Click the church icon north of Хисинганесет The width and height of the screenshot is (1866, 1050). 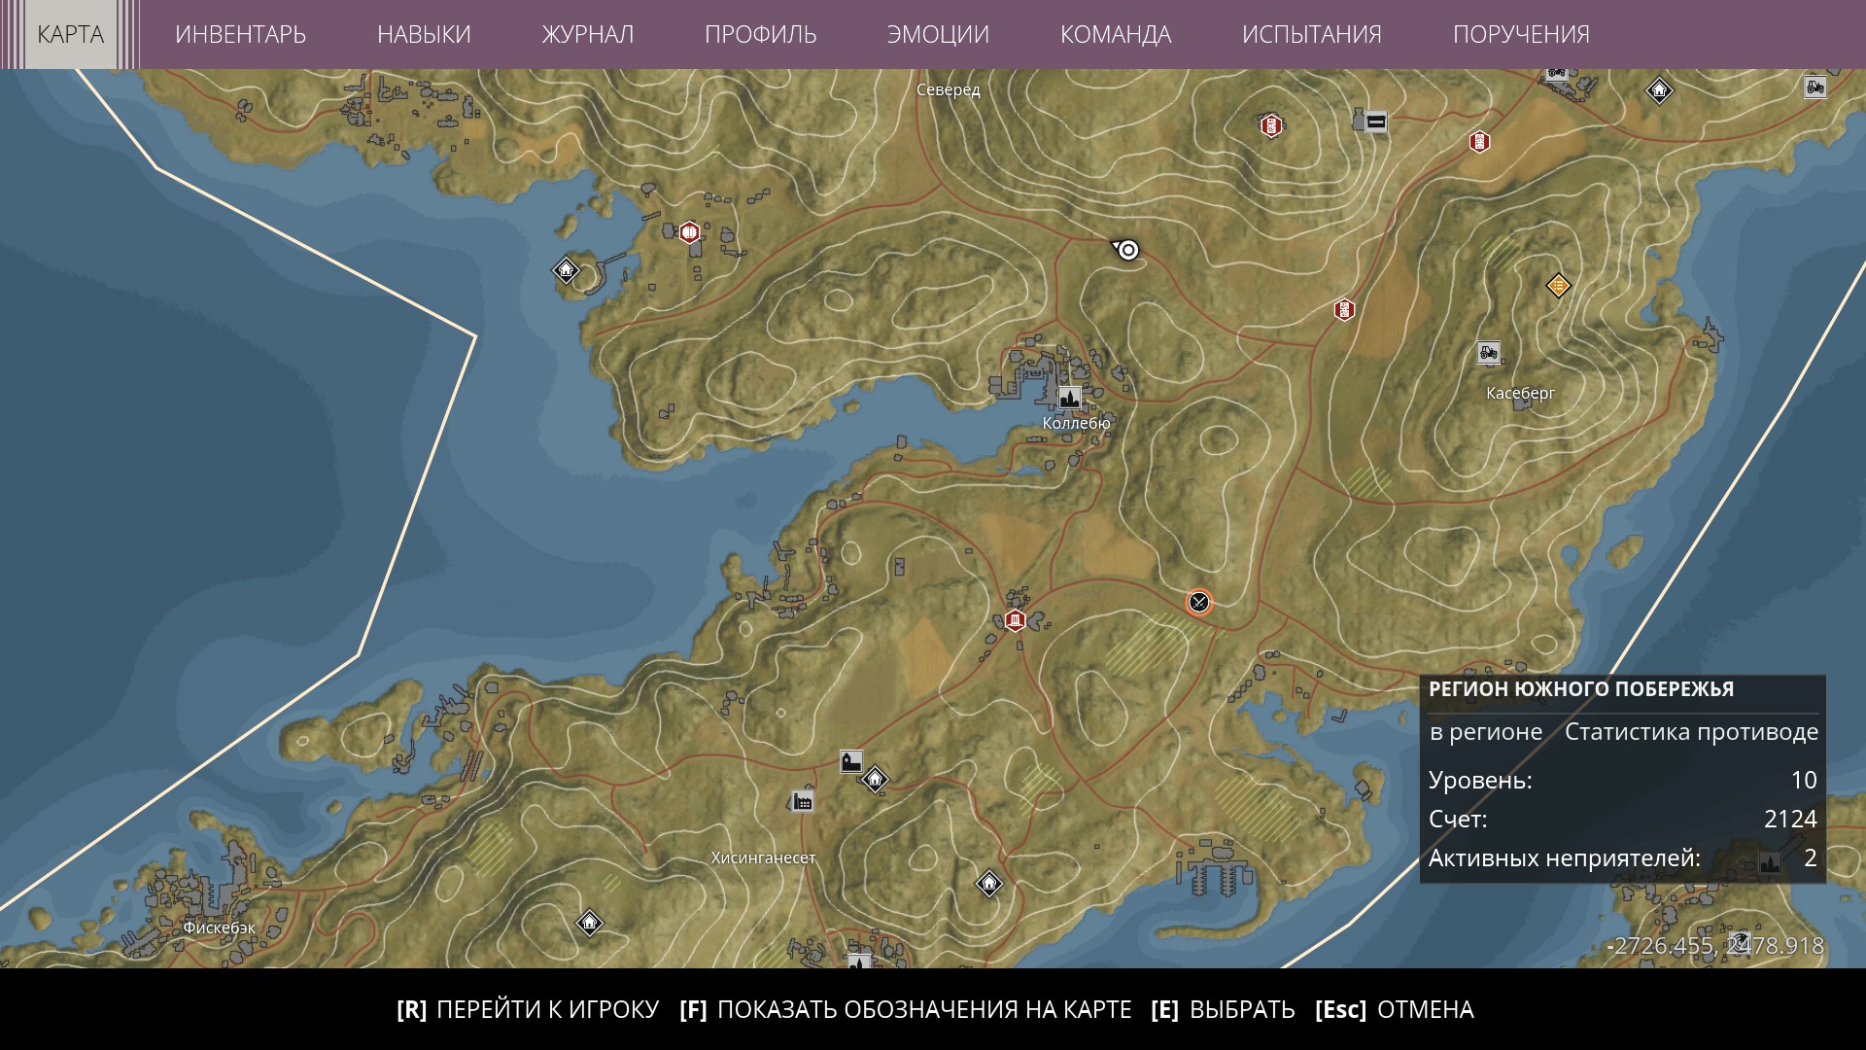[x=851, y=761]
